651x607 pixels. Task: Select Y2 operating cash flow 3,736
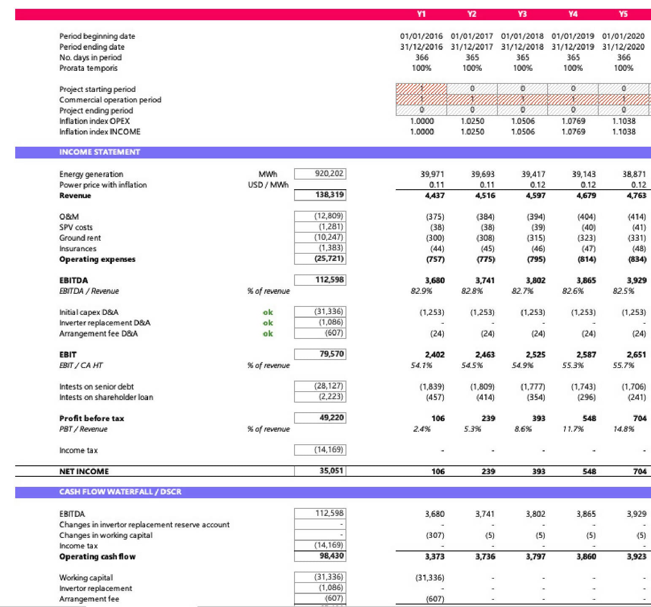[x=485, y=556]
